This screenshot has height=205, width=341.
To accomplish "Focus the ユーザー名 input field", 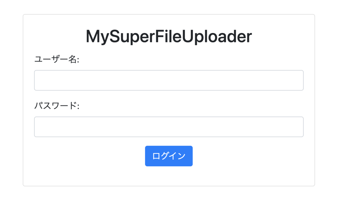I will click(169, 80).
